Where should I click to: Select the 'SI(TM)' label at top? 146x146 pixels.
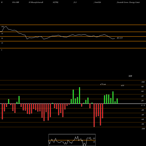click(x=55, y=2)
